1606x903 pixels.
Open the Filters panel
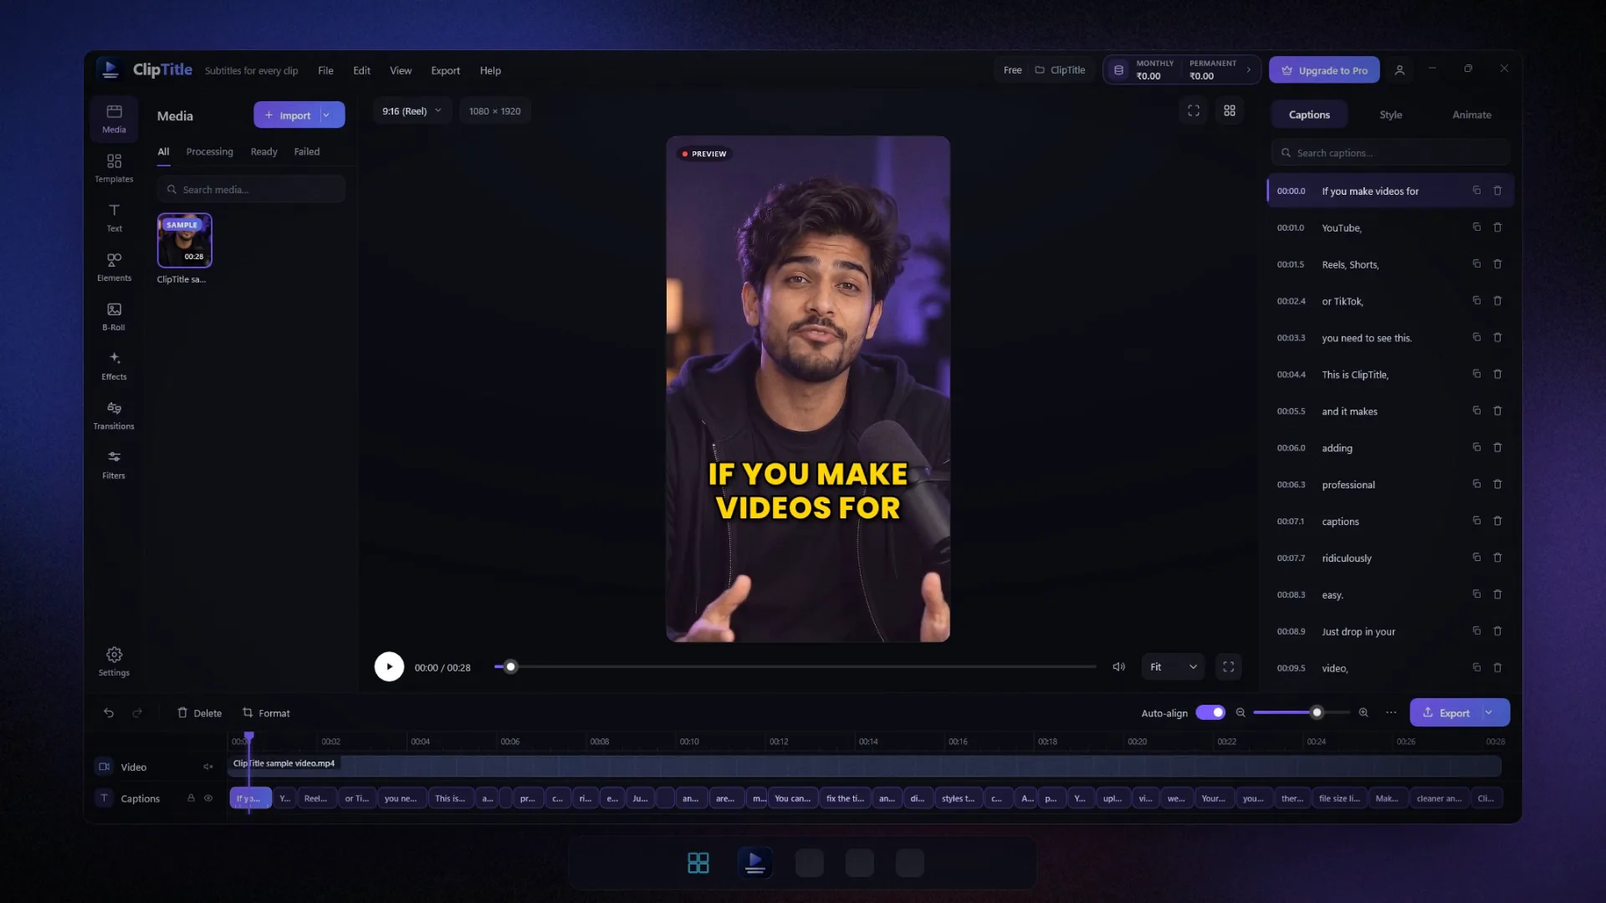tap(114, 464)
